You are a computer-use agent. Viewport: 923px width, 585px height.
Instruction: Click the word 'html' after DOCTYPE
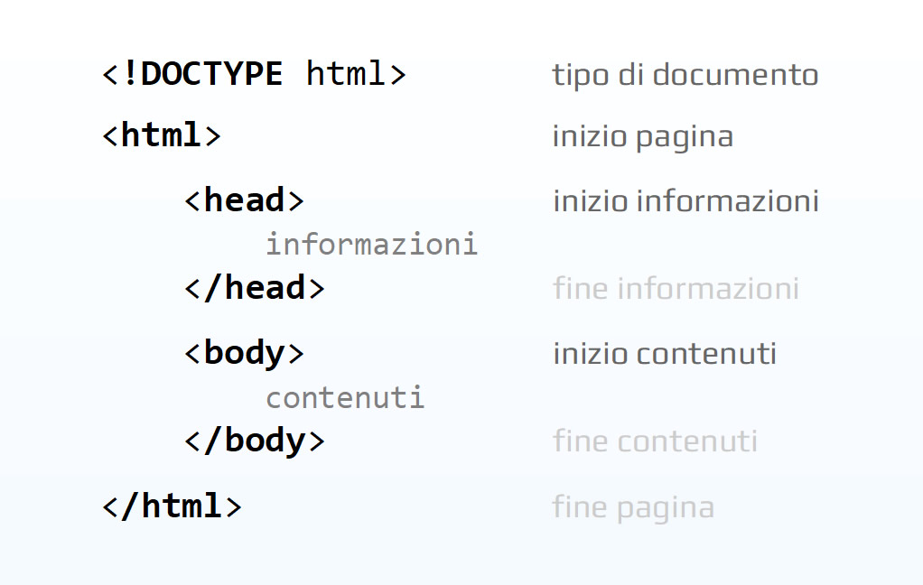[346, 74]
